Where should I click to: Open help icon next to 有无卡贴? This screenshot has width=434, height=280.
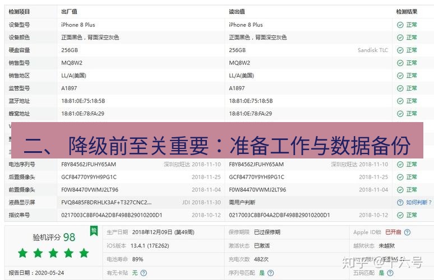point(144,273)
